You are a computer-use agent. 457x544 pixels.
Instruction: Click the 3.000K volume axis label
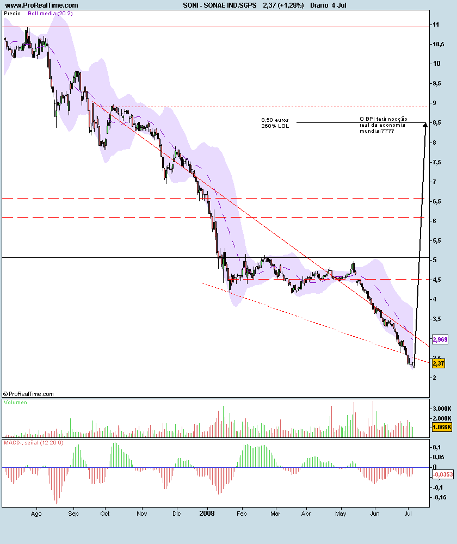click(x=442, y=409)
